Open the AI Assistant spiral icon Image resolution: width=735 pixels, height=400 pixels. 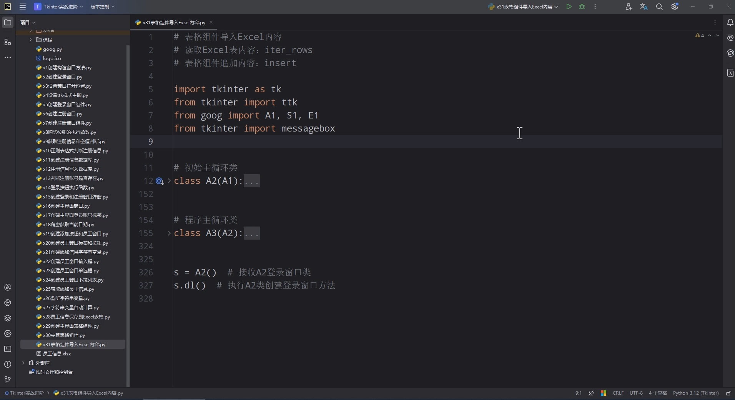pos(730,38)
